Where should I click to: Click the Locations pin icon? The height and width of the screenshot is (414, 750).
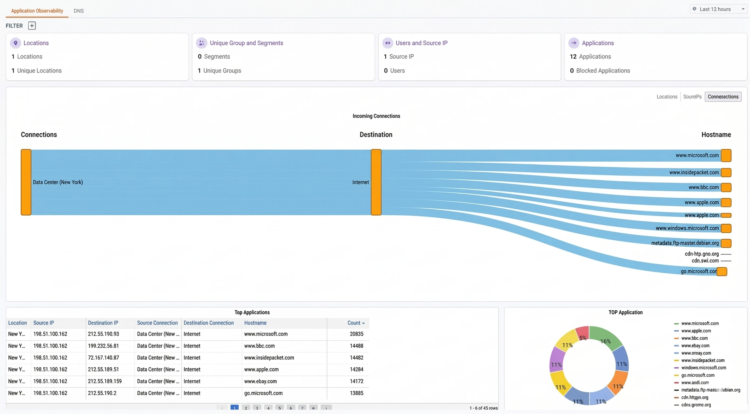coord(16,43)
